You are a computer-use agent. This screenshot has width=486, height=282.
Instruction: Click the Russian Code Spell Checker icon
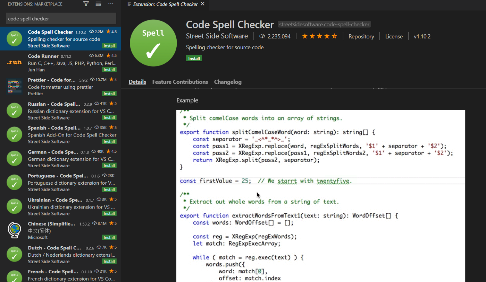[14, 111]
